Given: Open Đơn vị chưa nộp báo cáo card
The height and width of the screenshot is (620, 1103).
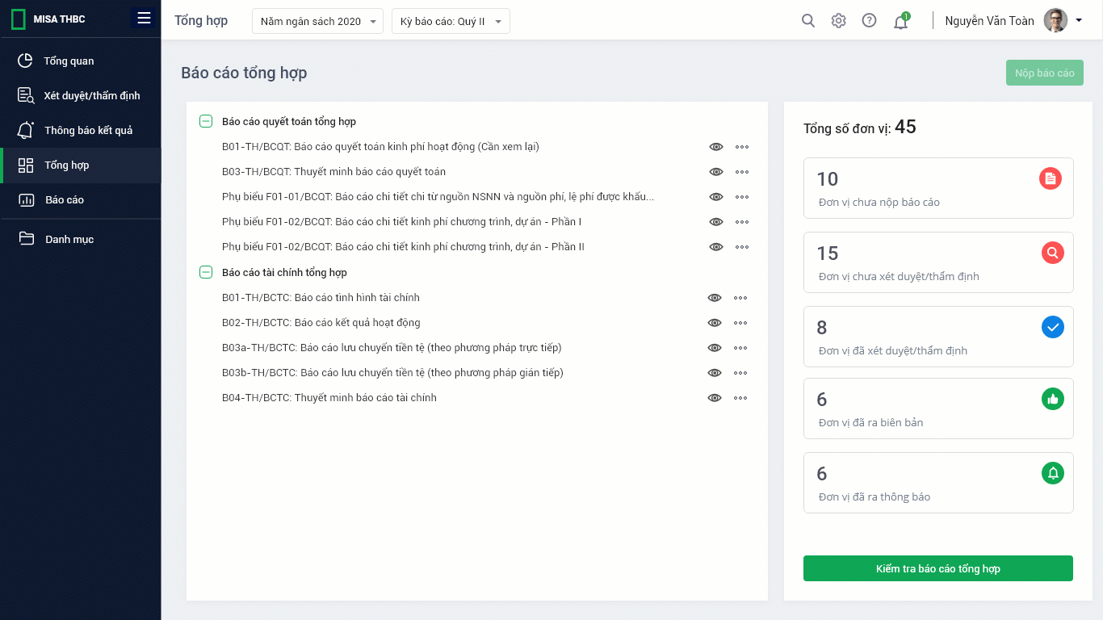Looking at the screenshot, I should pos(938,188).
